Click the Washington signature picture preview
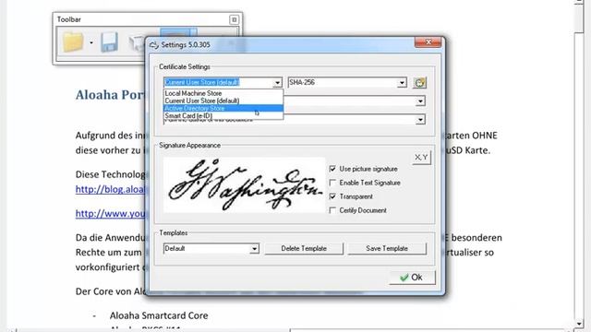 pos(244,184)
